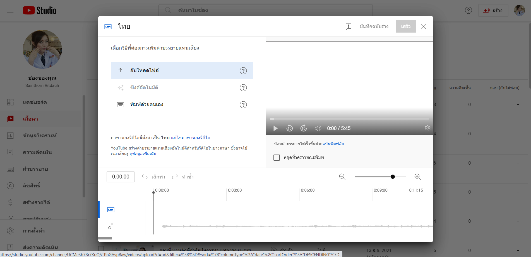Zoom in the caption timeline
The width and height of the screenshot is (531, 257).
coord(417,177)
